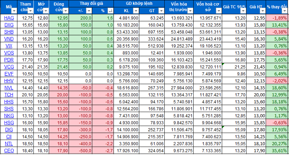Select VIX trade value cell 512.938
The height and width of the screenshot is (155, 289).
(x=152, y=46)
